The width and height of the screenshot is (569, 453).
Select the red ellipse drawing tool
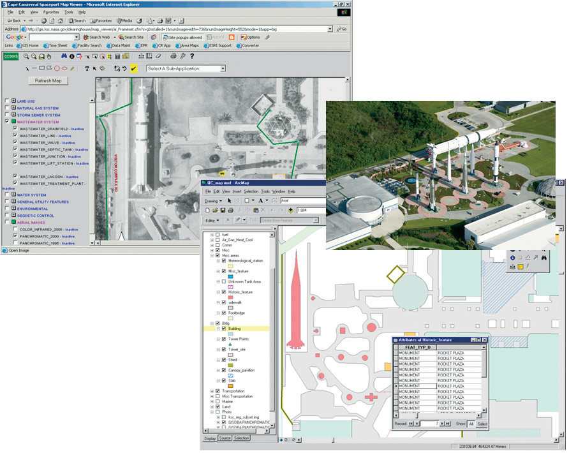coord(64,68)
